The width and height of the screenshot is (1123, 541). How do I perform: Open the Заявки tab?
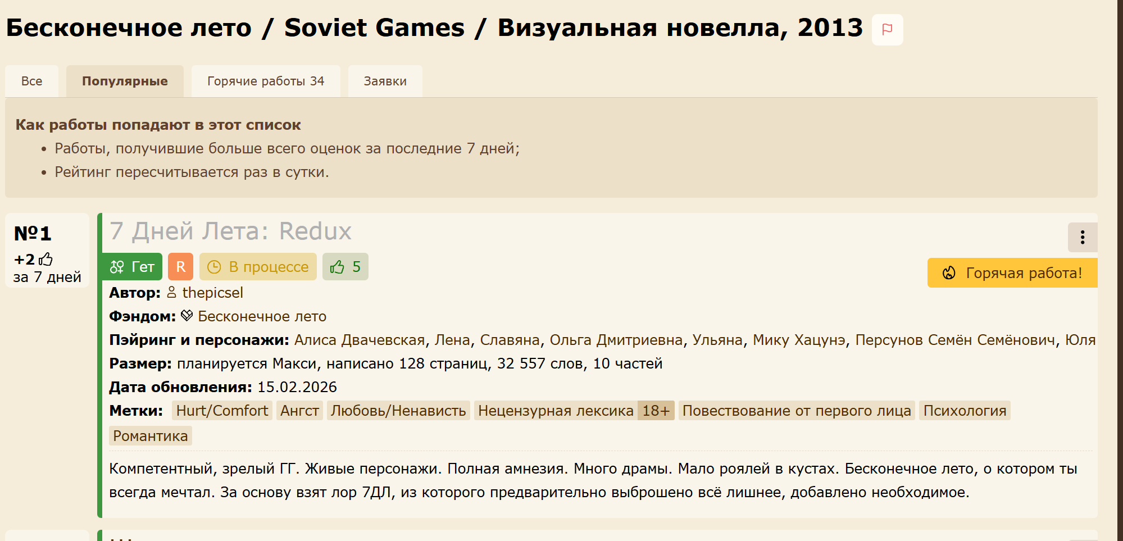[385, 81]
